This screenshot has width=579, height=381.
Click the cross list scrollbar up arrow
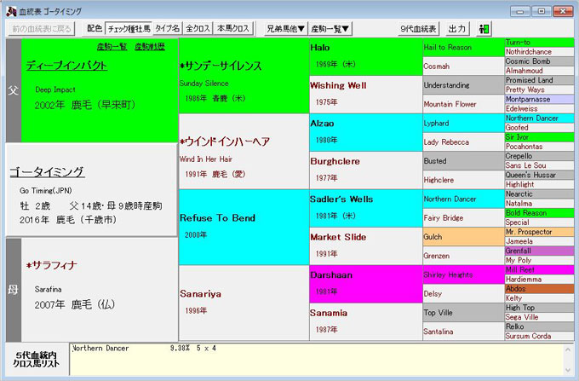tap(568, 349)
